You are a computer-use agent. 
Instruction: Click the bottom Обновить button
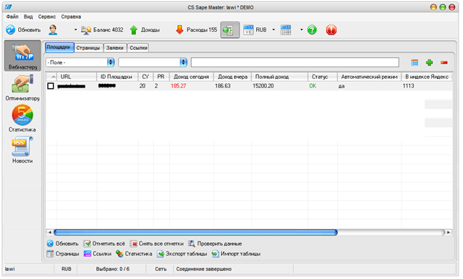(x=63, y=244)
